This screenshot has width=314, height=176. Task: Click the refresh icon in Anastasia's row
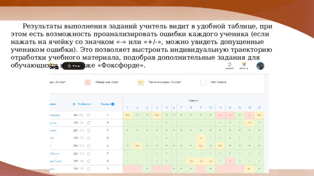(88, 115)
